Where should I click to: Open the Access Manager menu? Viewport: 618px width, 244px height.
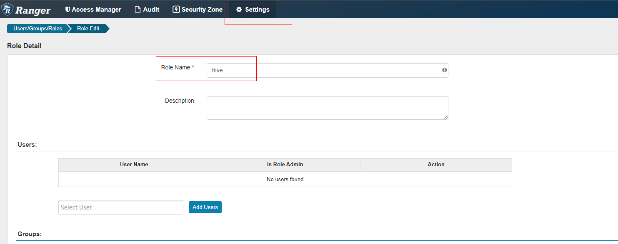(x=93, y=9)
